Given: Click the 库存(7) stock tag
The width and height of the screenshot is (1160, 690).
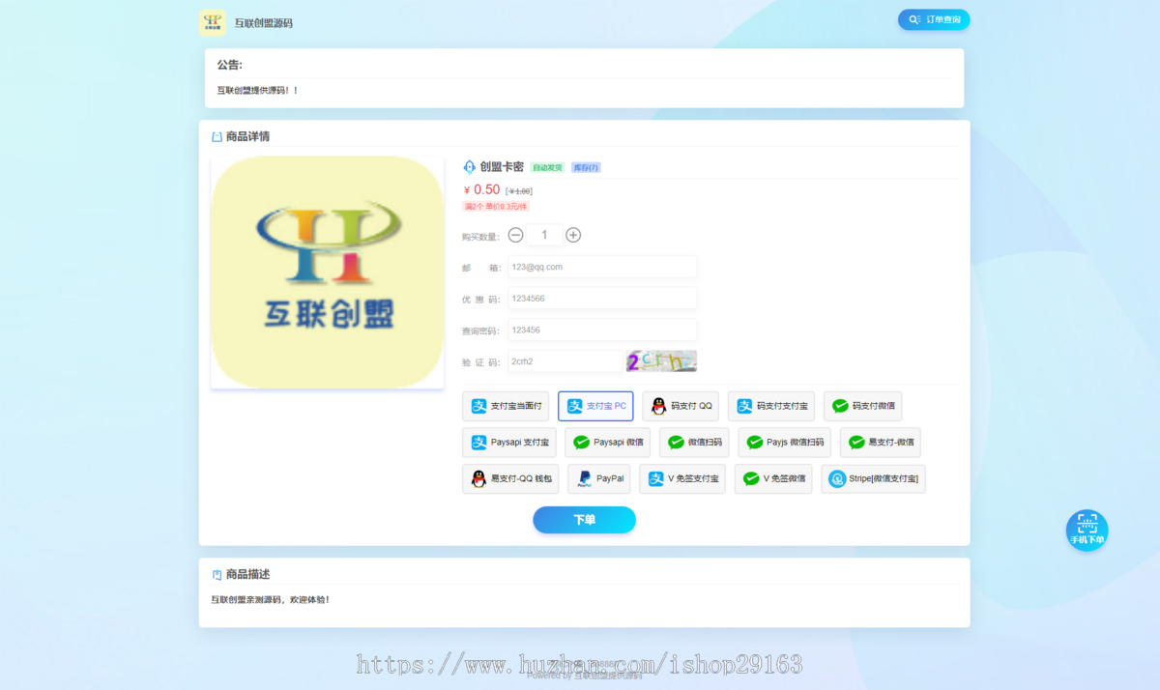Looking at the screenshot, I should 586,167.
